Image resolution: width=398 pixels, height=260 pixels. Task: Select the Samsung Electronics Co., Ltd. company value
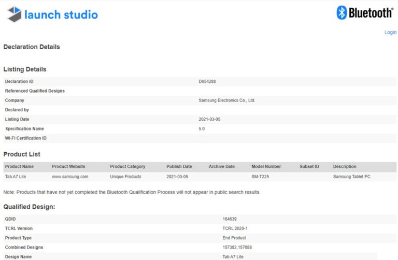coord(226,100)
